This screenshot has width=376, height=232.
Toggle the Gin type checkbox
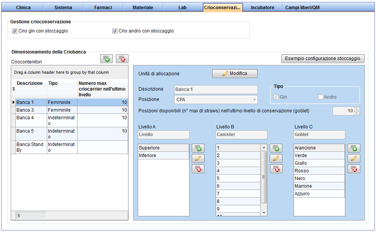(x=276, y=97)
